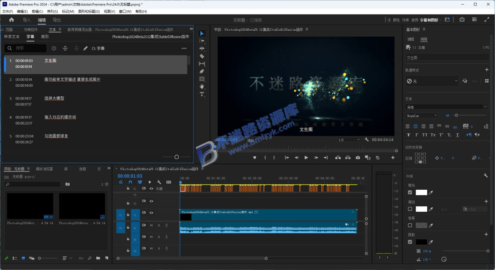
Task: Select the Ripple Edit tool
Action: tap(202, 48)
